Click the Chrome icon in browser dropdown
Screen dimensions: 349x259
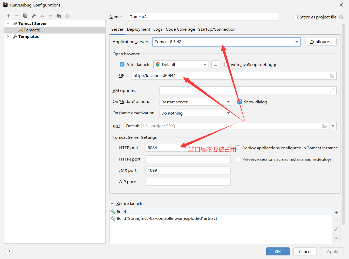pyautogui.click(x=158, y=64)
